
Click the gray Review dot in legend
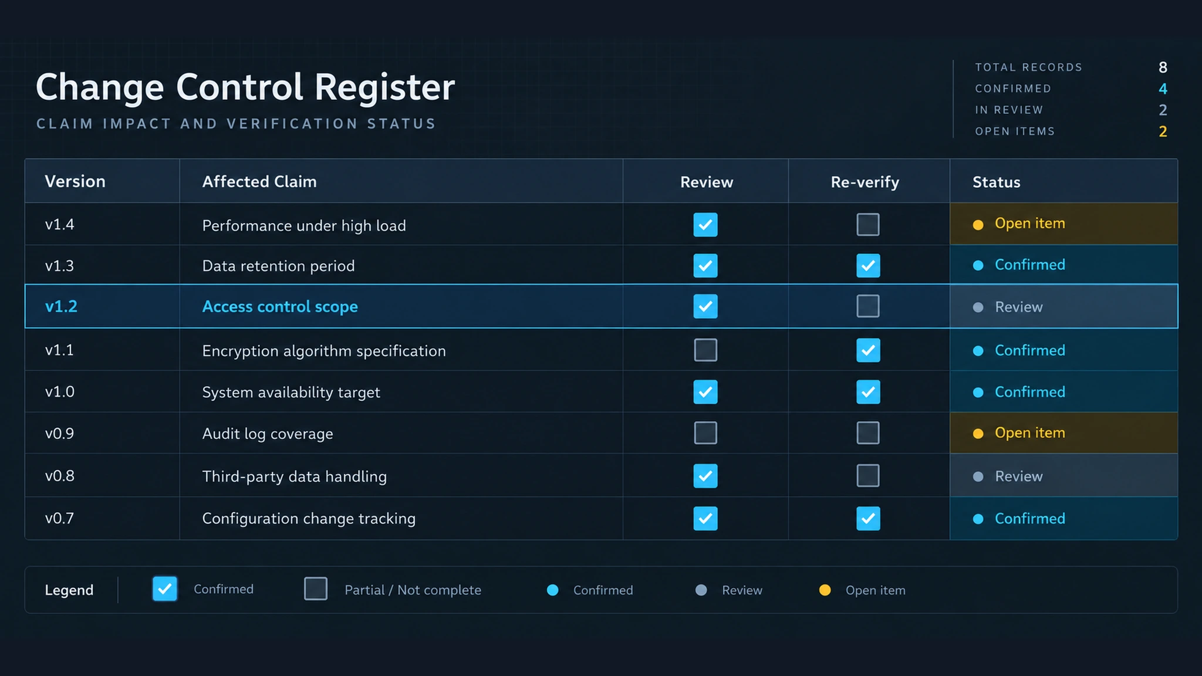701,590
